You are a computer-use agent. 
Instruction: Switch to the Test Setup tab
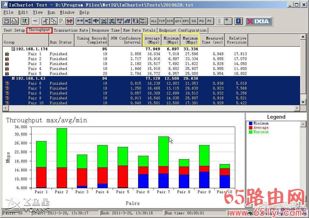click(14, 30)
